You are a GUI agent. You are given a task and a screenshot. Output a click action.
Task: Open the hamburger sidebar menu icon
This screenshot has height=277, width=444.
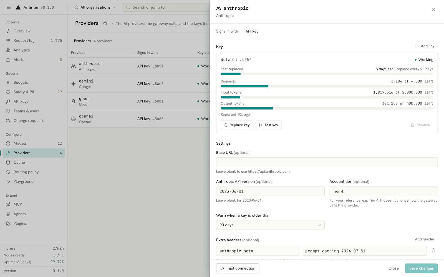point(9,7)
